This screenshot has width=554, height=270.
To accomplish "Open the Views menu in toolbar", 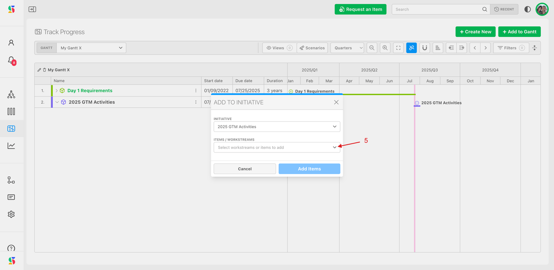I will tap(279, 48).
